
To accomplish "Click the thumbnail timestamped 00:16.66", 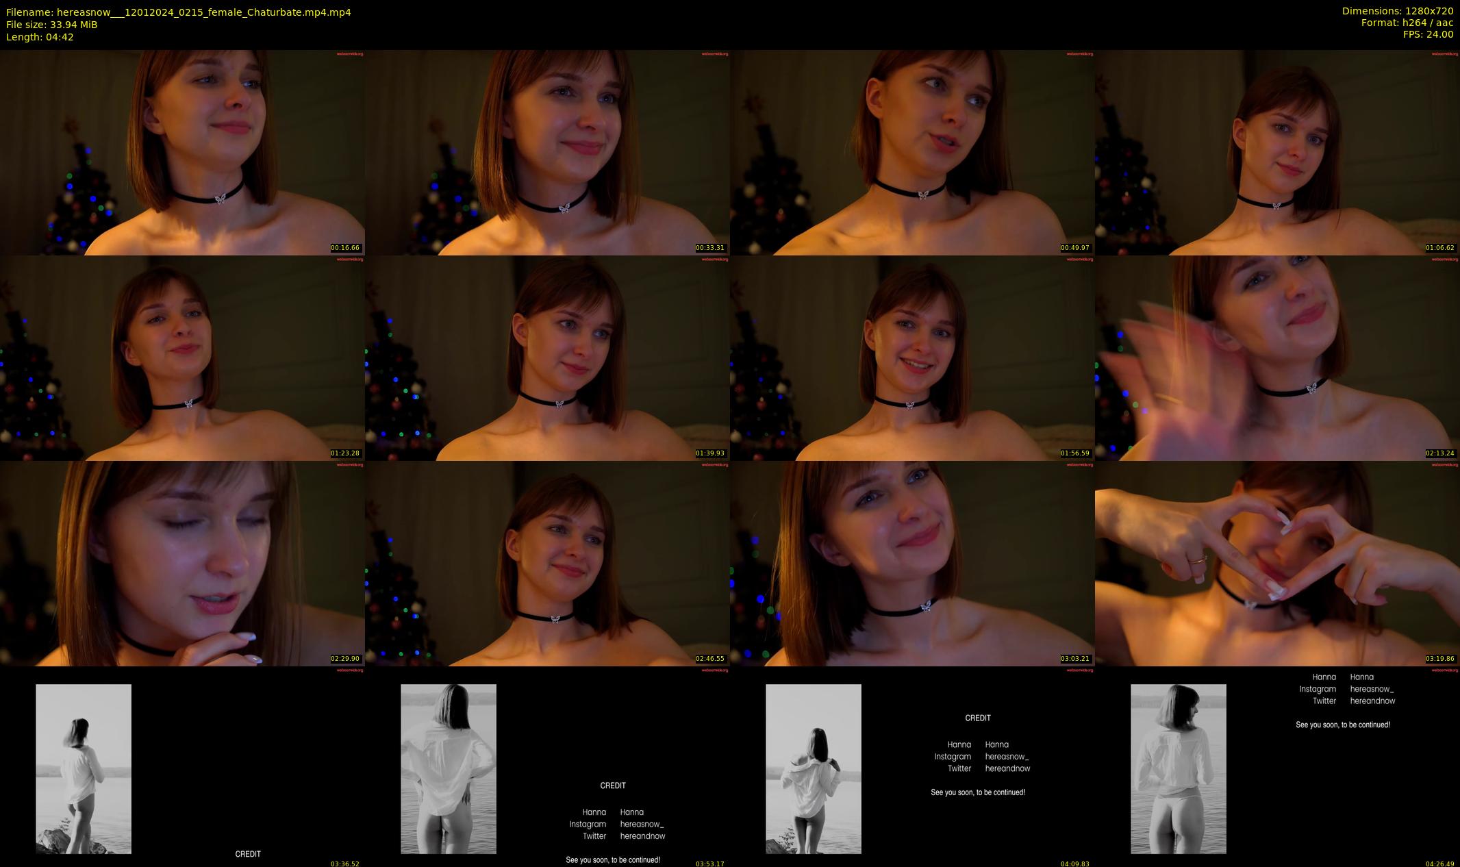I will coord(182,152).
